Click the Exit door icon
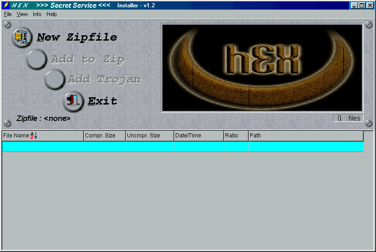This screenshot has height=252, width=376. (x=73, y=101)
